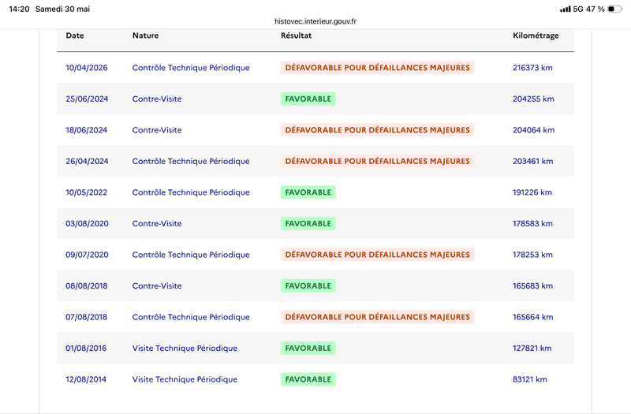
Task: Click the 203461 km mileage value
Action: click(533, 162)
